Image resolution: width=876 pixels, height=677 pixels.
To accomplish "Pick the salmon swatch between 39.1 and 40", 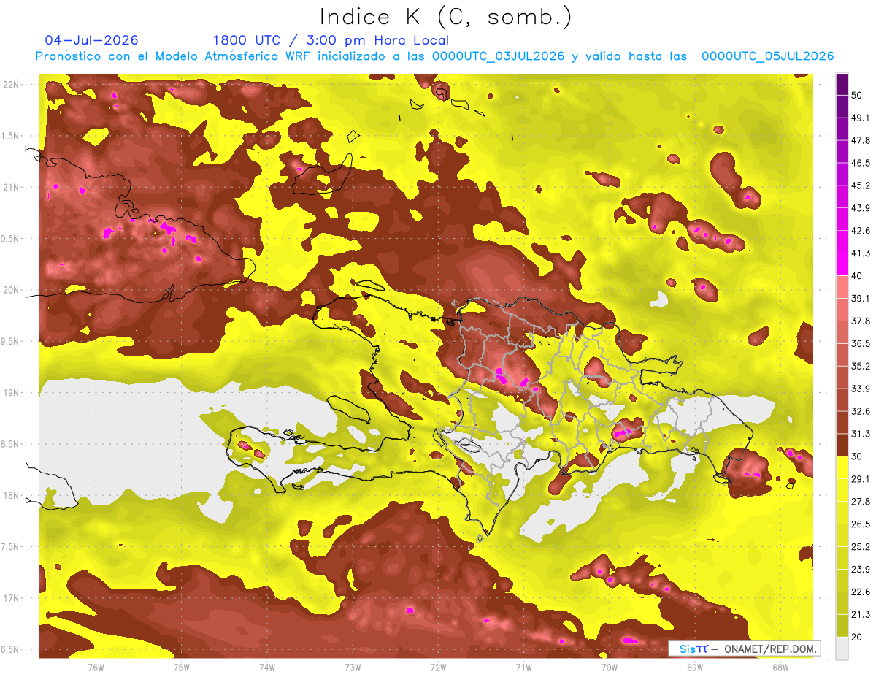I will click(x=842, y=287).
